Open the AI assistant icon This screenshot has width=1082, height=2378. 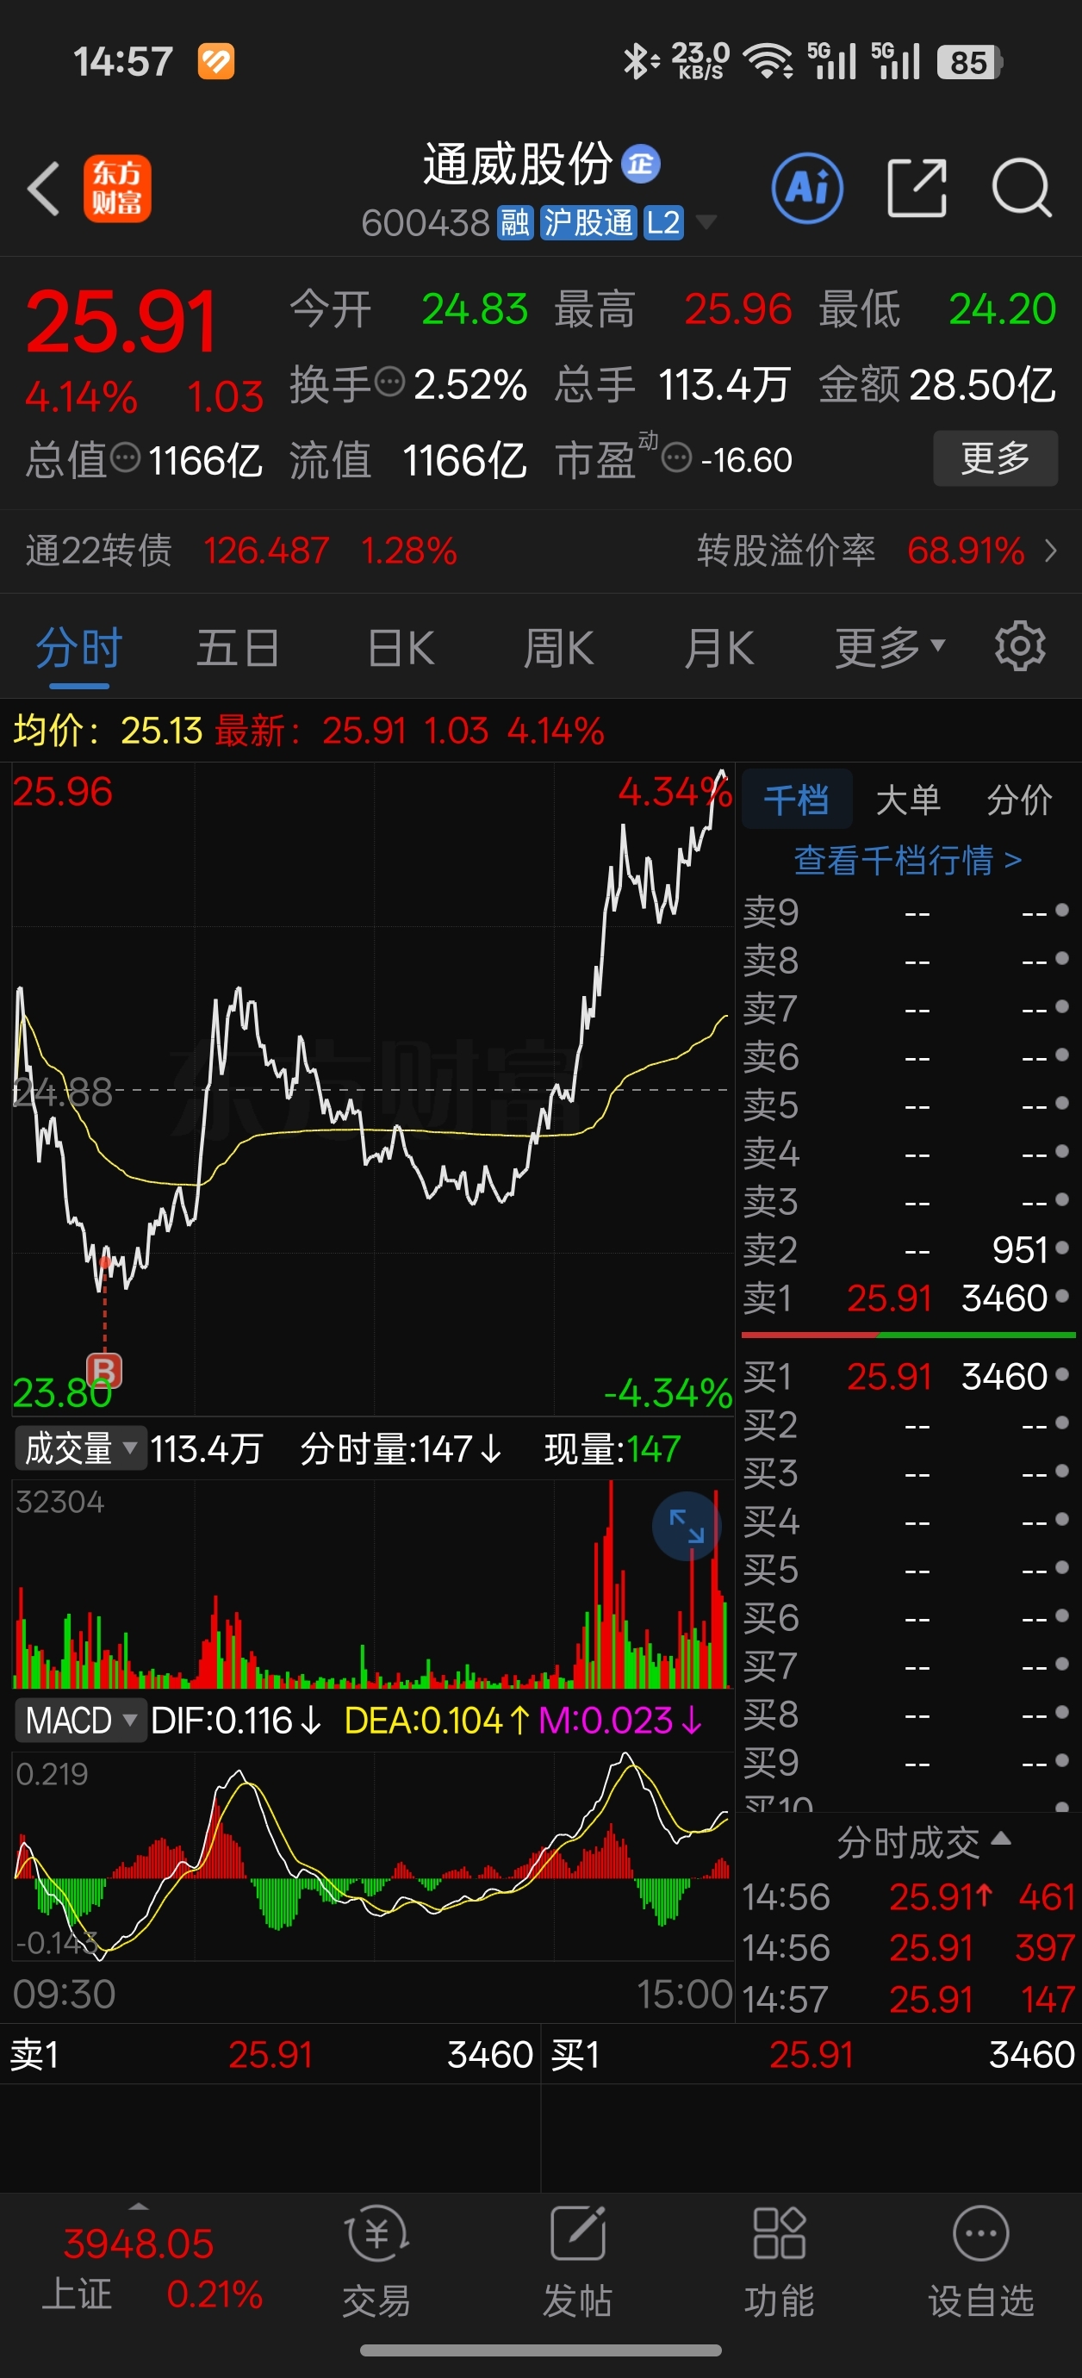pos(807,189)
